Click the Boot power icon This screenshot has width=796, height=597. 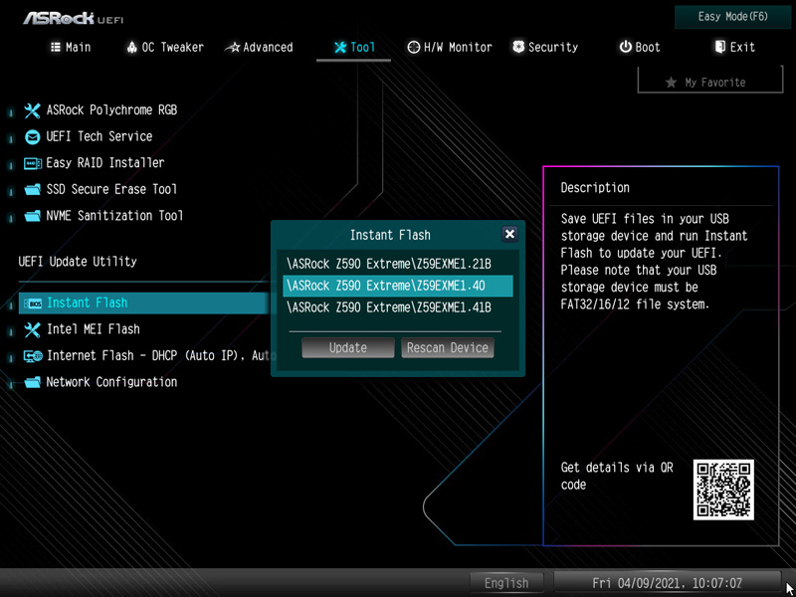pyautogui.click(x=625, y=47)
